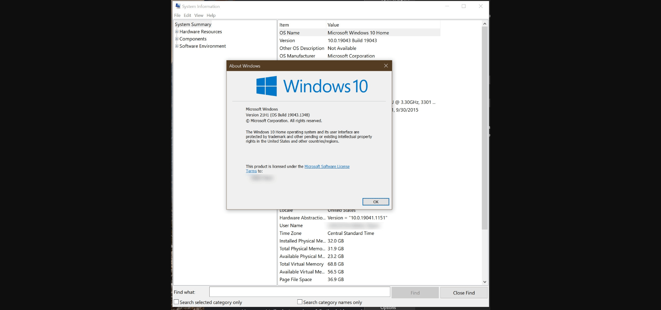Open the View menu

199,15
